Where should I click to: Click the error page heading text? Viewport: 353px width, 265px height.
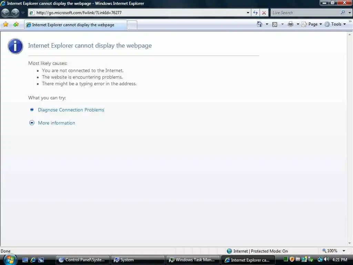(x=90, y=46)
